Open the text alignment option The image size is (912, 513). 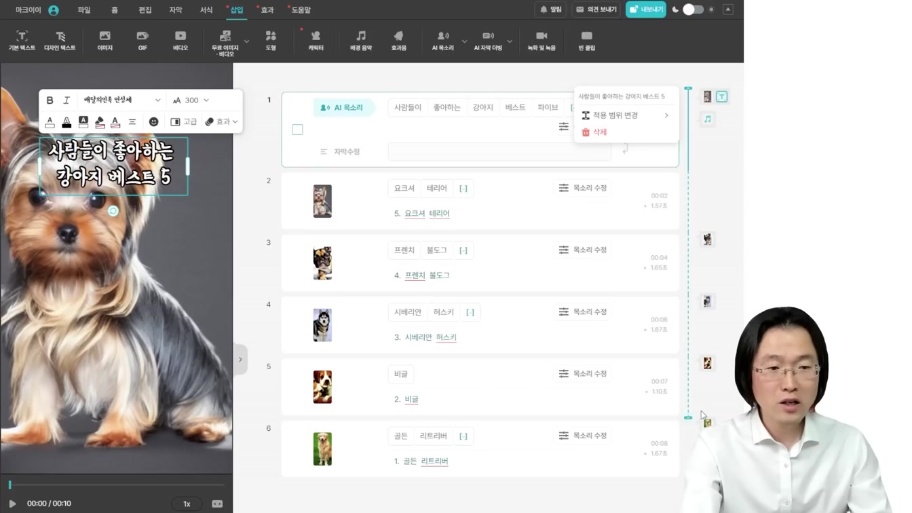pos(132,122)
